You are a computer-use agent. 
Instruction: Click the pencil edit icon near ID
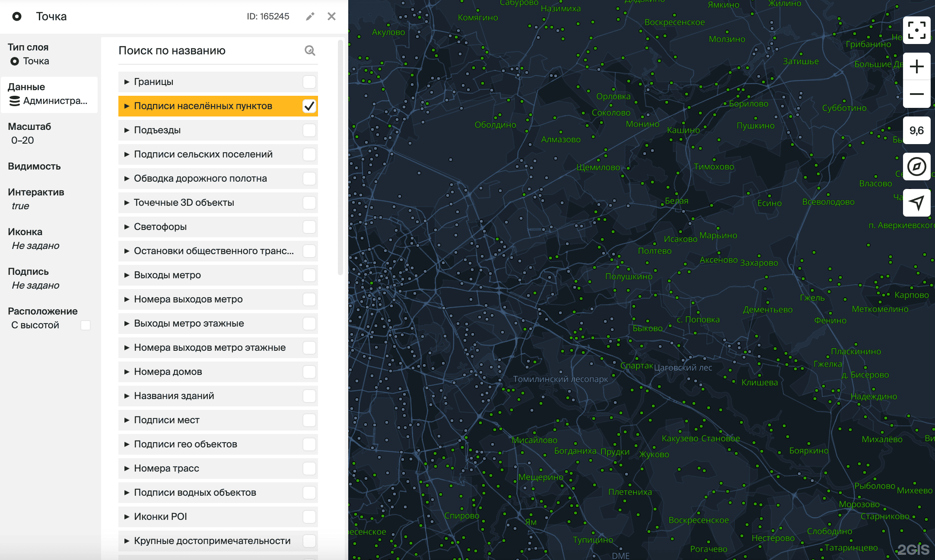tap(310, 16)
